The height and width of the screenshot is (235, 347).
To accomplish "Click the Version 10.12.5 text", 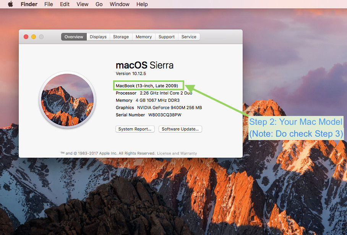I will tap(131, 73).
